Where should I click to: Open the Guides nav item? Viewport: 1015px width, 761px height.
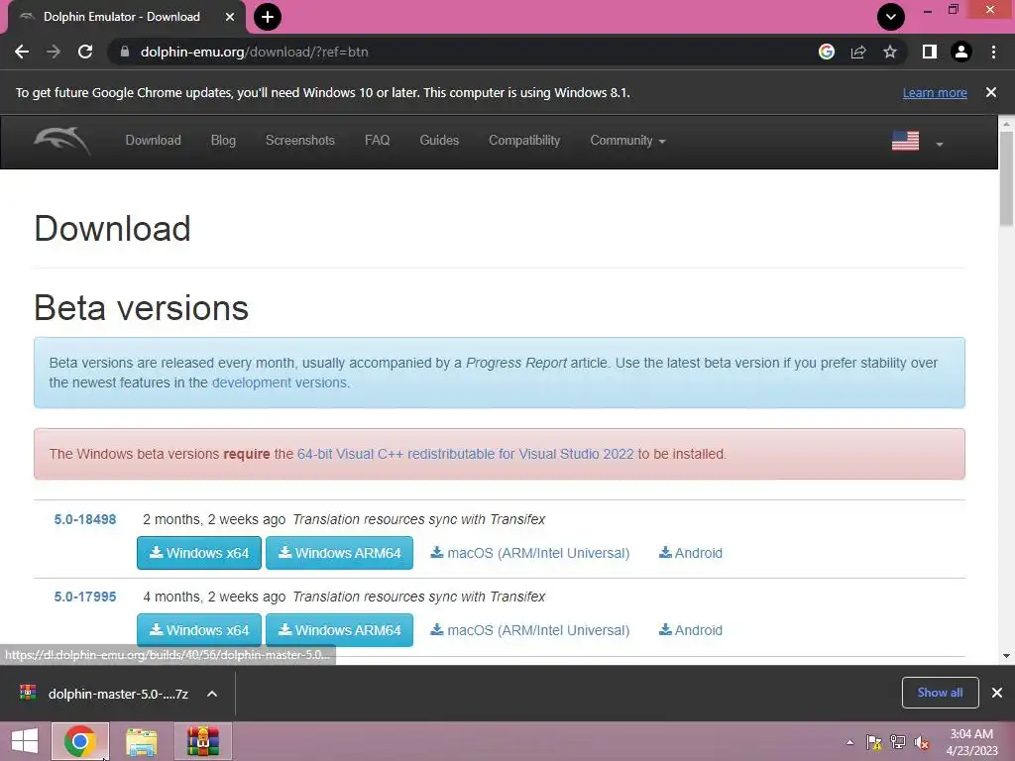(x=439, y=141)
